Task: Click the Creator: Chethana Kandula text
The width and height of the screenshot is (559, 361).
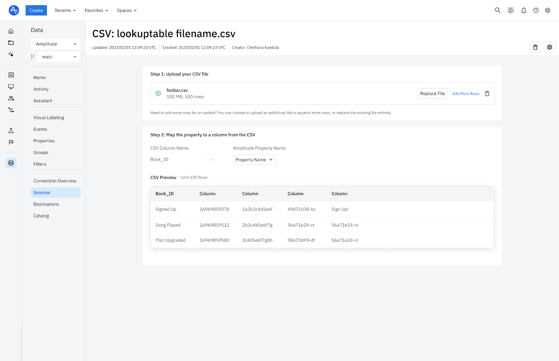Action: pyautogui.click(x=255, y=47)
